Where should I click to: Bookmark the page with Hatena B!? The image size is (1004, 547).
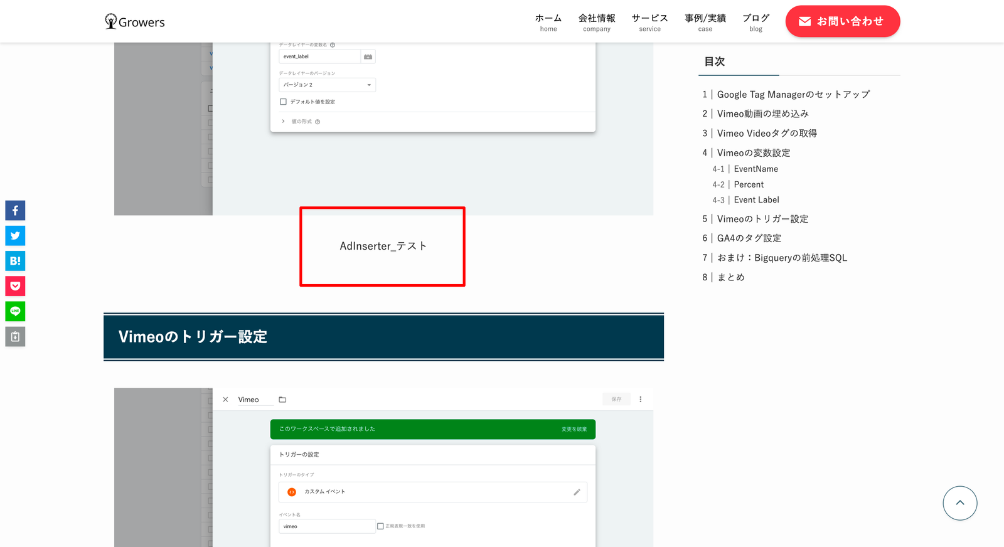[x=15, y=261]
